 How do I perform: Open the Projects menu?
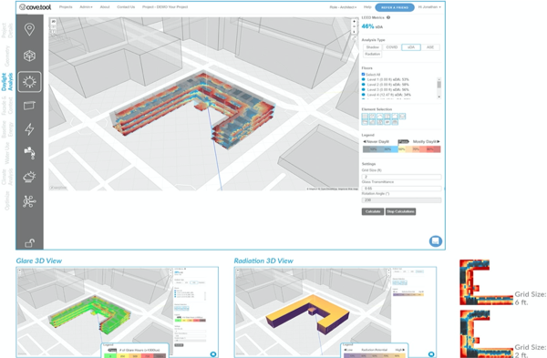pos(66,7)
